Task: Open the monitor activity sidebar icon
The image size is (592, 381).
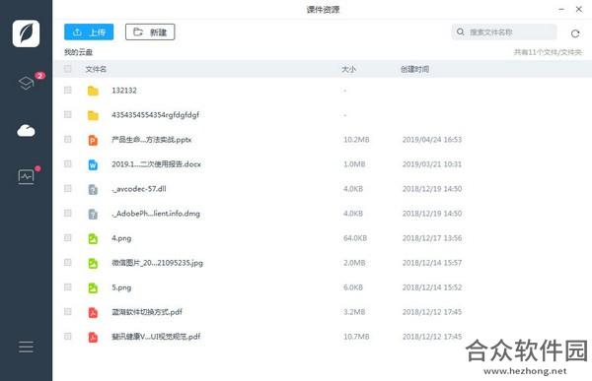Action: pos(26,176)
